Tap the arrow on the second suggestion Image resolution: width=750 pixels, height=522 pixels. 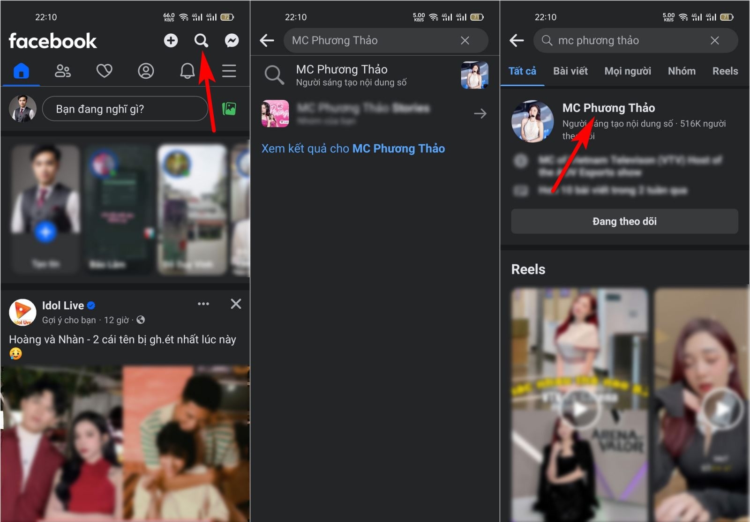click(x=480, y=113)
